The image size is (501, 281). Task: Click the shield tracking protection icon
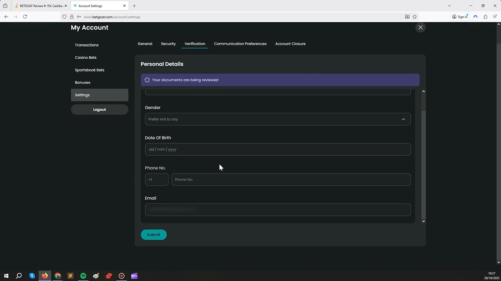click(x=64, y=17)
